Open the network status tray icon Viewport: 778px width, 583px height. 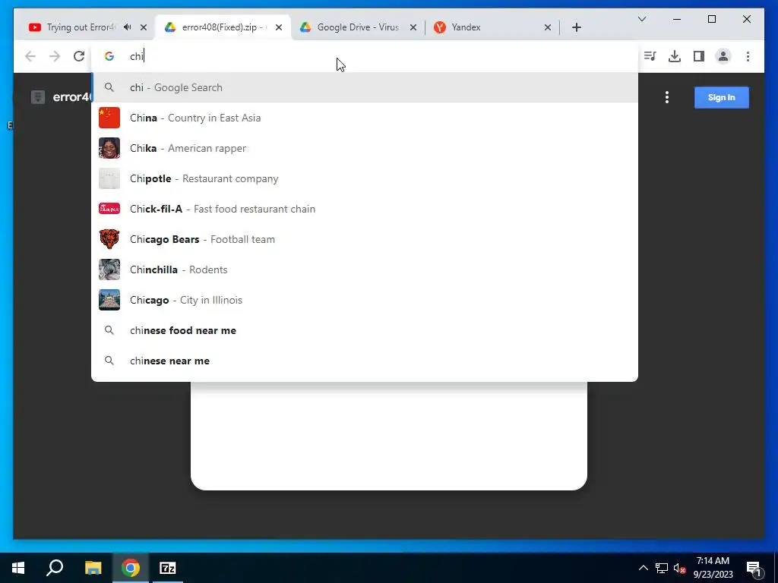[662, 568]
